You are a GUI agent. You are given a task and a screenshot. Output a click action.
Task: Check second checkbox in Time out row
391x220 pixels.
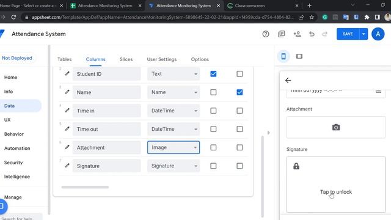tap(239, 129)
